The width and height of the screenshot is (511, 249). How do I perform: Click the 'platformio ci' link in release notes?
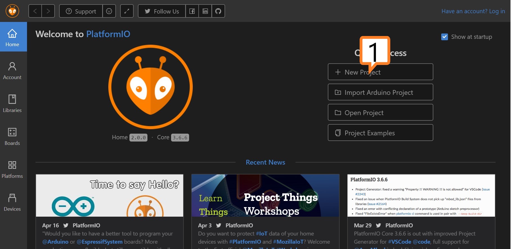tap(405, 214)
